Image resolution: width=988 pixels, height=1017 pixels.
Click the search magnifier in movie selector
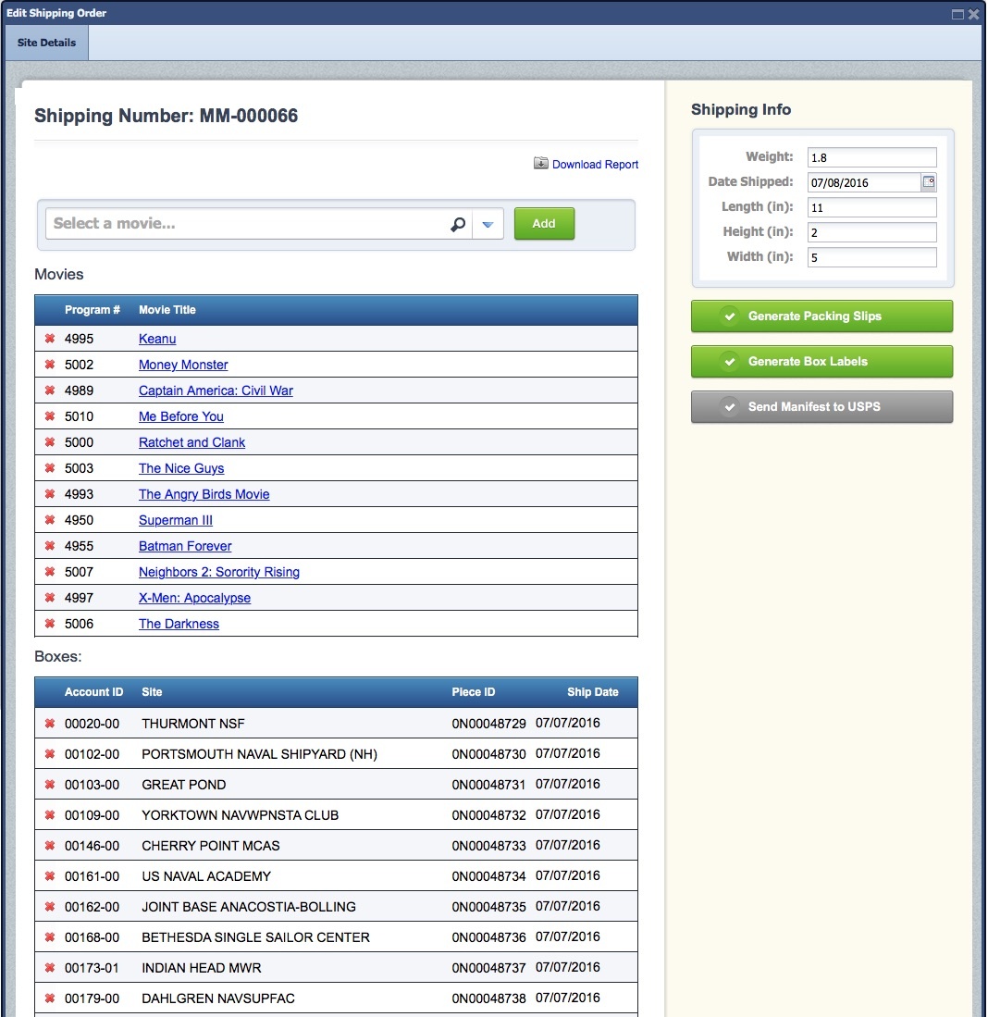(457, 224)
